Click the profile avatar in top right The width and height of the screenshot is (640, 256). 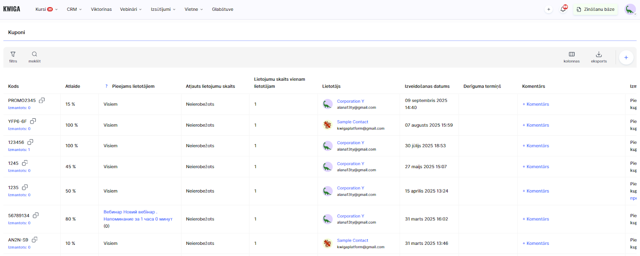(x=630, y=9)
